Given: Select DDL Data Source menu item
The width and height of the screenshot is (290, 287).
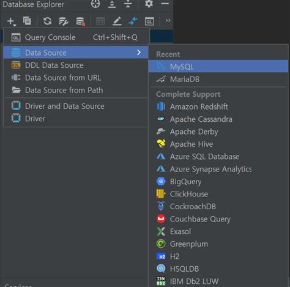Looking at the screenshot, I should (75, 65).
